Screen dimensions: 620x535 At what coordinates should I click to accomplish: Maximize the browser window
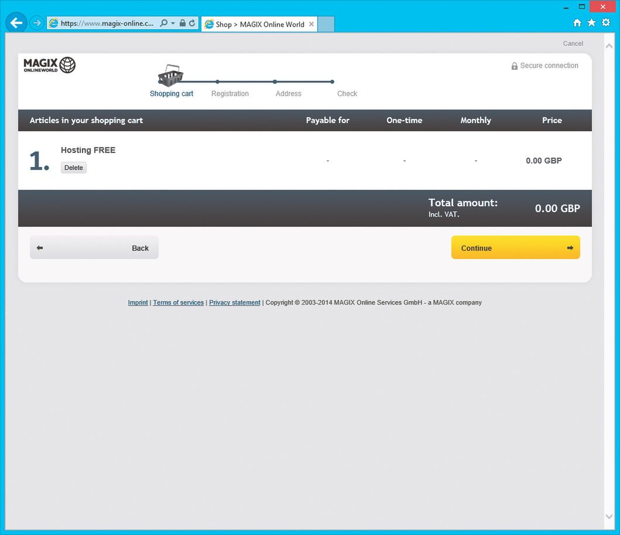[581, 6]
